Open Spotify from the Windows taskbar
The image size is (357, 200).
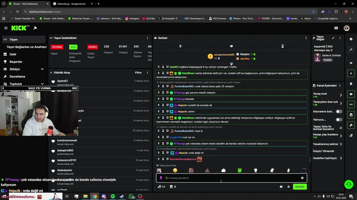(113, 196)
